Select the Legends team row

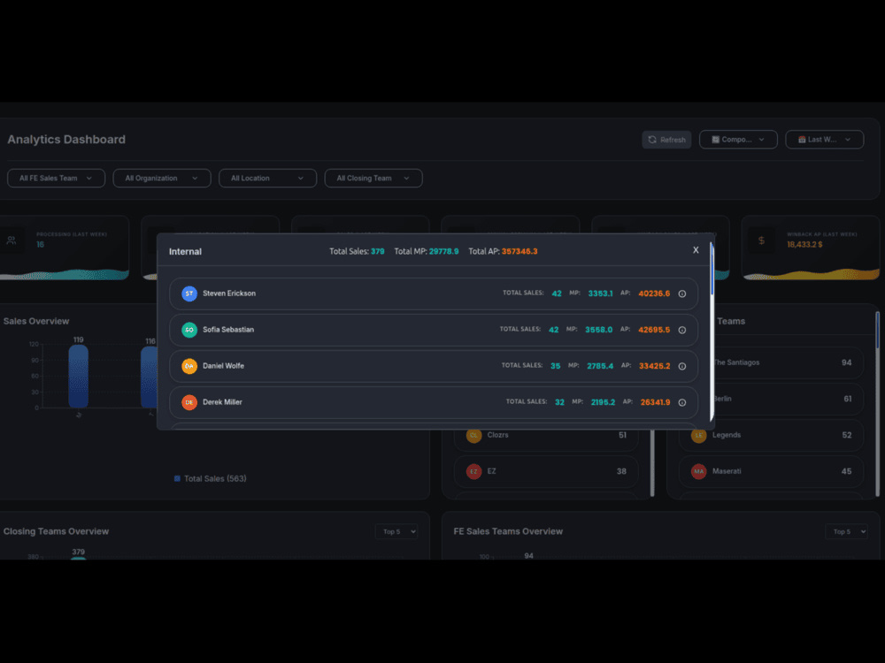771,435
